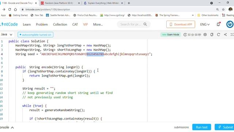Screen dimensions: 234x132
Task: Open the New Tab bookmark
Action: tap(37, 15)
